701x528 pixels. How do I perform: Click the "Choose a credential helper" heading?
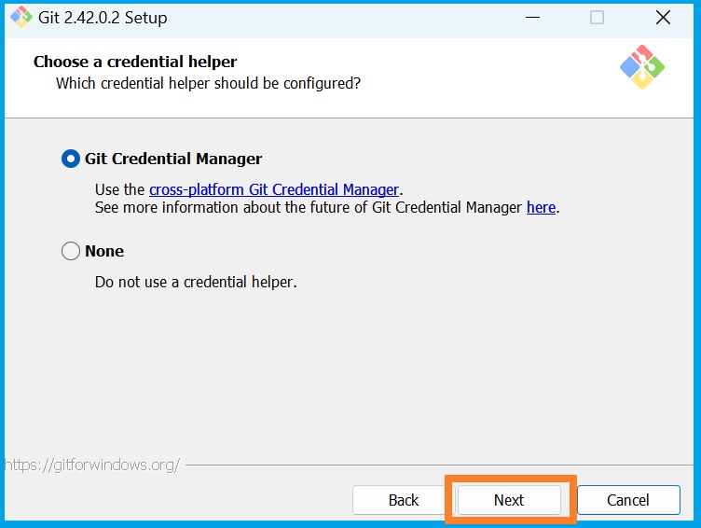[x=135, y=62]
